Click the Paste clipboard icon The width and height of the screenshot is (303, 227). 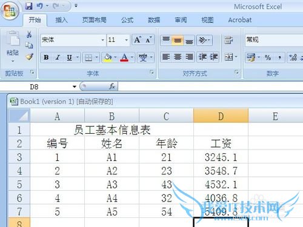13,38
